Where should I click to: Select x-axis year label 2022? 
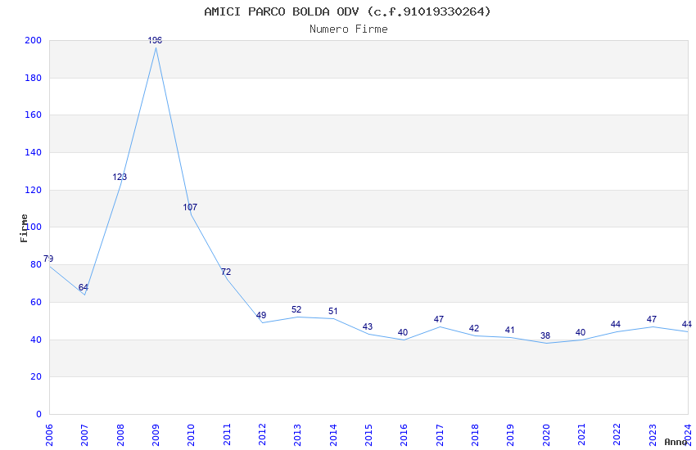[617, 435]
